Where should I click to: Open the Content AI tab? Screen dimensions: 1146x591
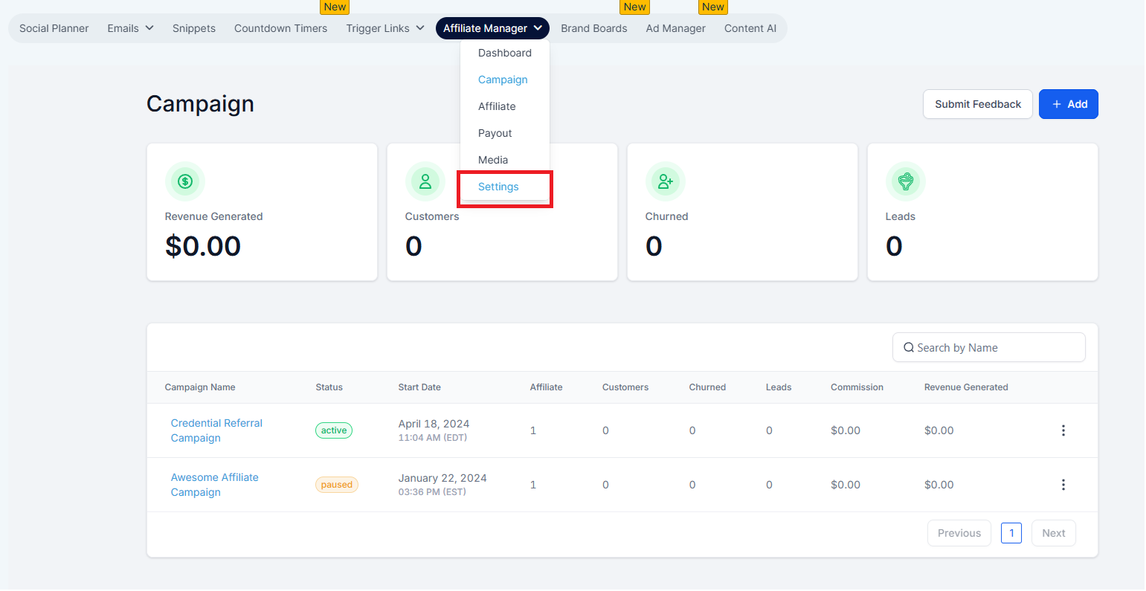(750, 28)
